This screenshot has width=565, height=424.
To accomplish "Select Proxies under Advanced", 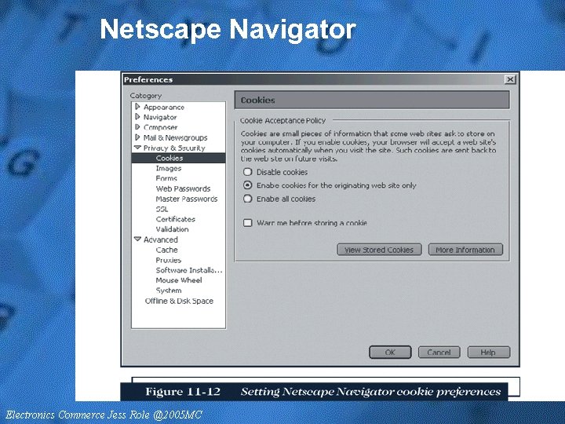I will (x=169, y=260).
